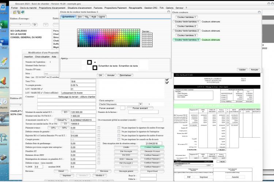Open the Mois combo box
Screen dimensions: 274x182
coord(51,74)
